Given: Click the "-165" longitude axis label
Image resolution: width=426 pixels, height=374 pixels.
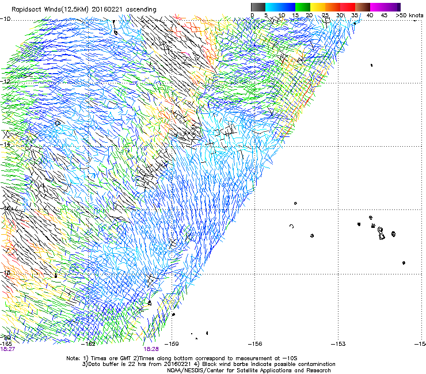Looking at the screenshot, I should [6, 344].
